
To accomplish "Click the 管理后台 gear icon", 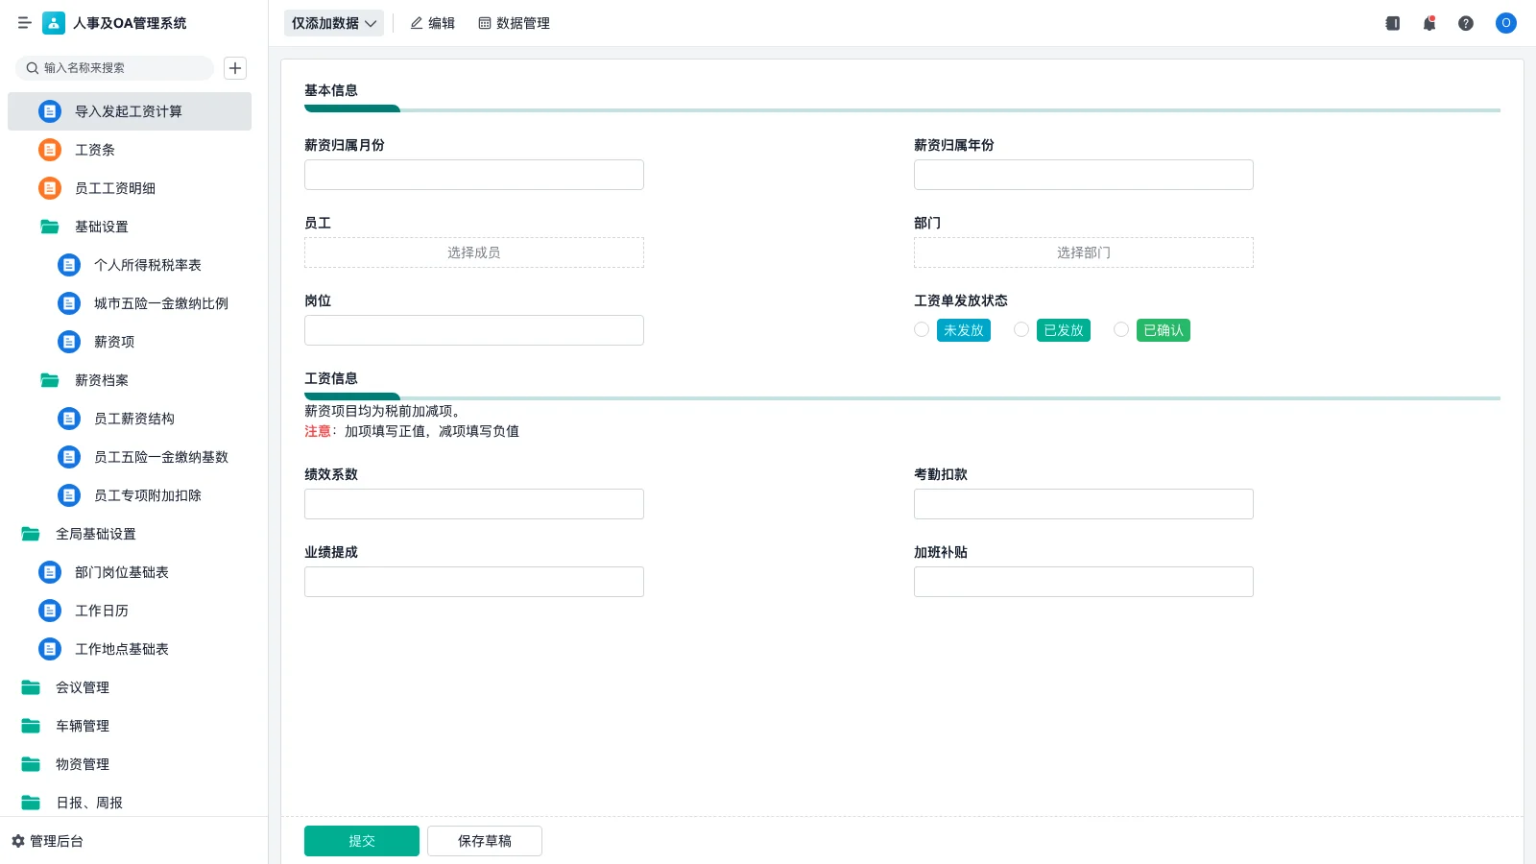I will tap(18, 841).
